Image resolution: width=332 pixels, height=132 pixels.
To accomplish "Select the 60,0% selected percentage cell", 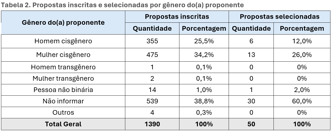I will click(302, 101).
